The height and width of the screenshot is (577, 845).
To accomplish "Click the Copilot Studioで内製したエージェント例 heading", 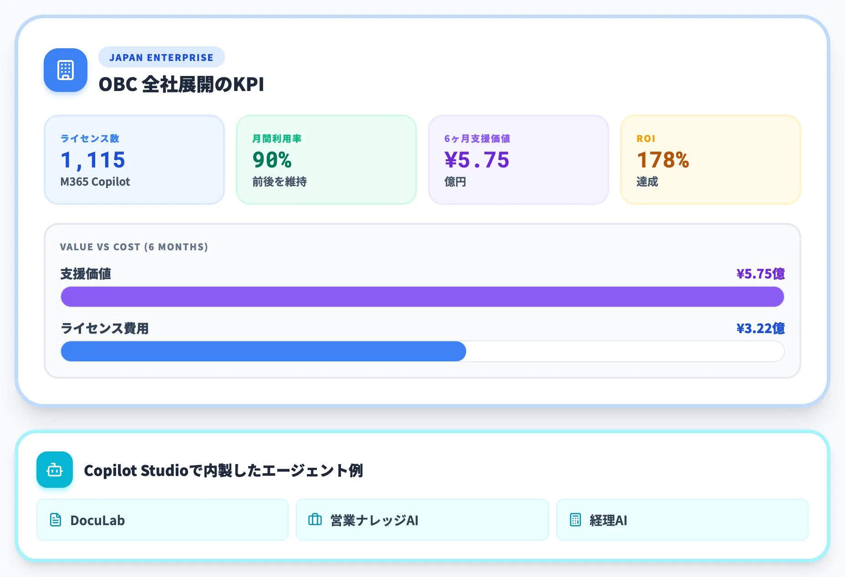I will coord(224,470).
